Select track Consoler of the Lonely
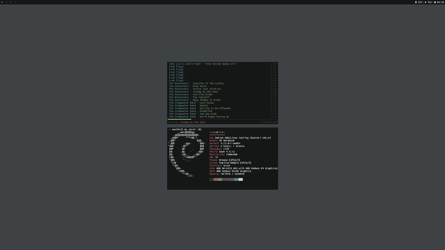This screenshot has width=445, height=250. [x=208, y=83]
